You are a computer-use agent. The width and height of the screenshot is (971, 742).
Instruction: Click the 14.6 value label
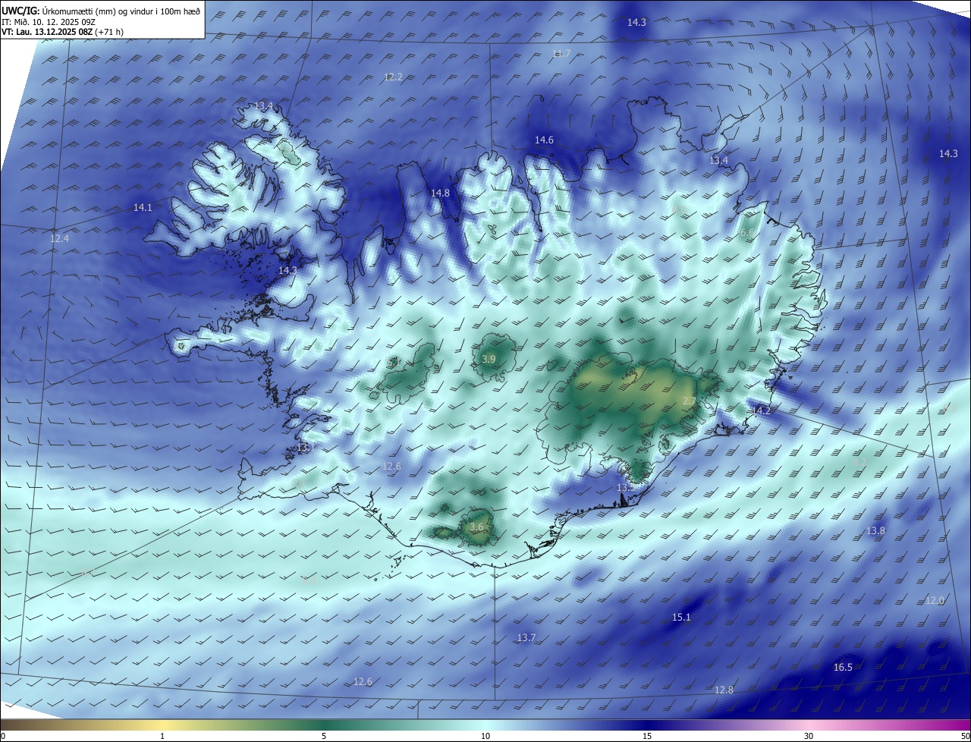(x=544, y=140)
